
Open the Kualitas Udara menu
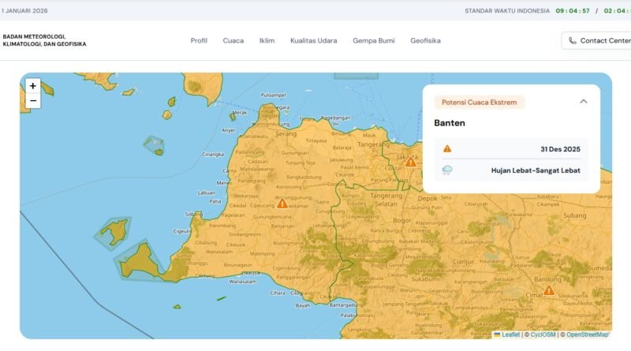(x=313, y=41)
